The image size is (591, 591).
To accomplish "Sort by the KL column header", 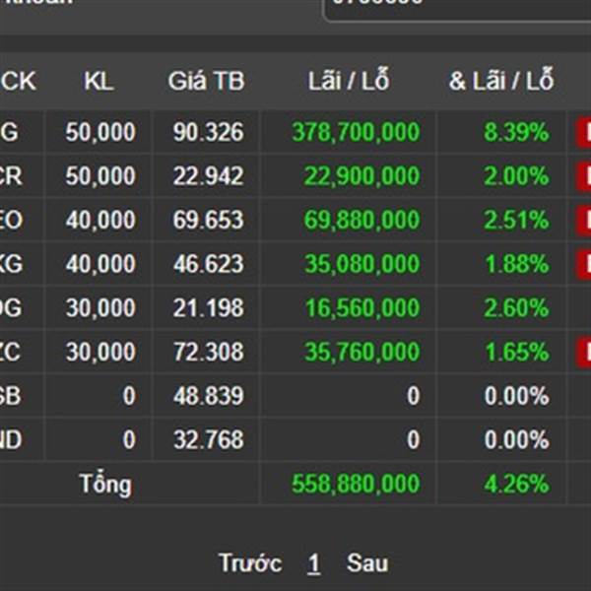I will [x=98, y=81].
